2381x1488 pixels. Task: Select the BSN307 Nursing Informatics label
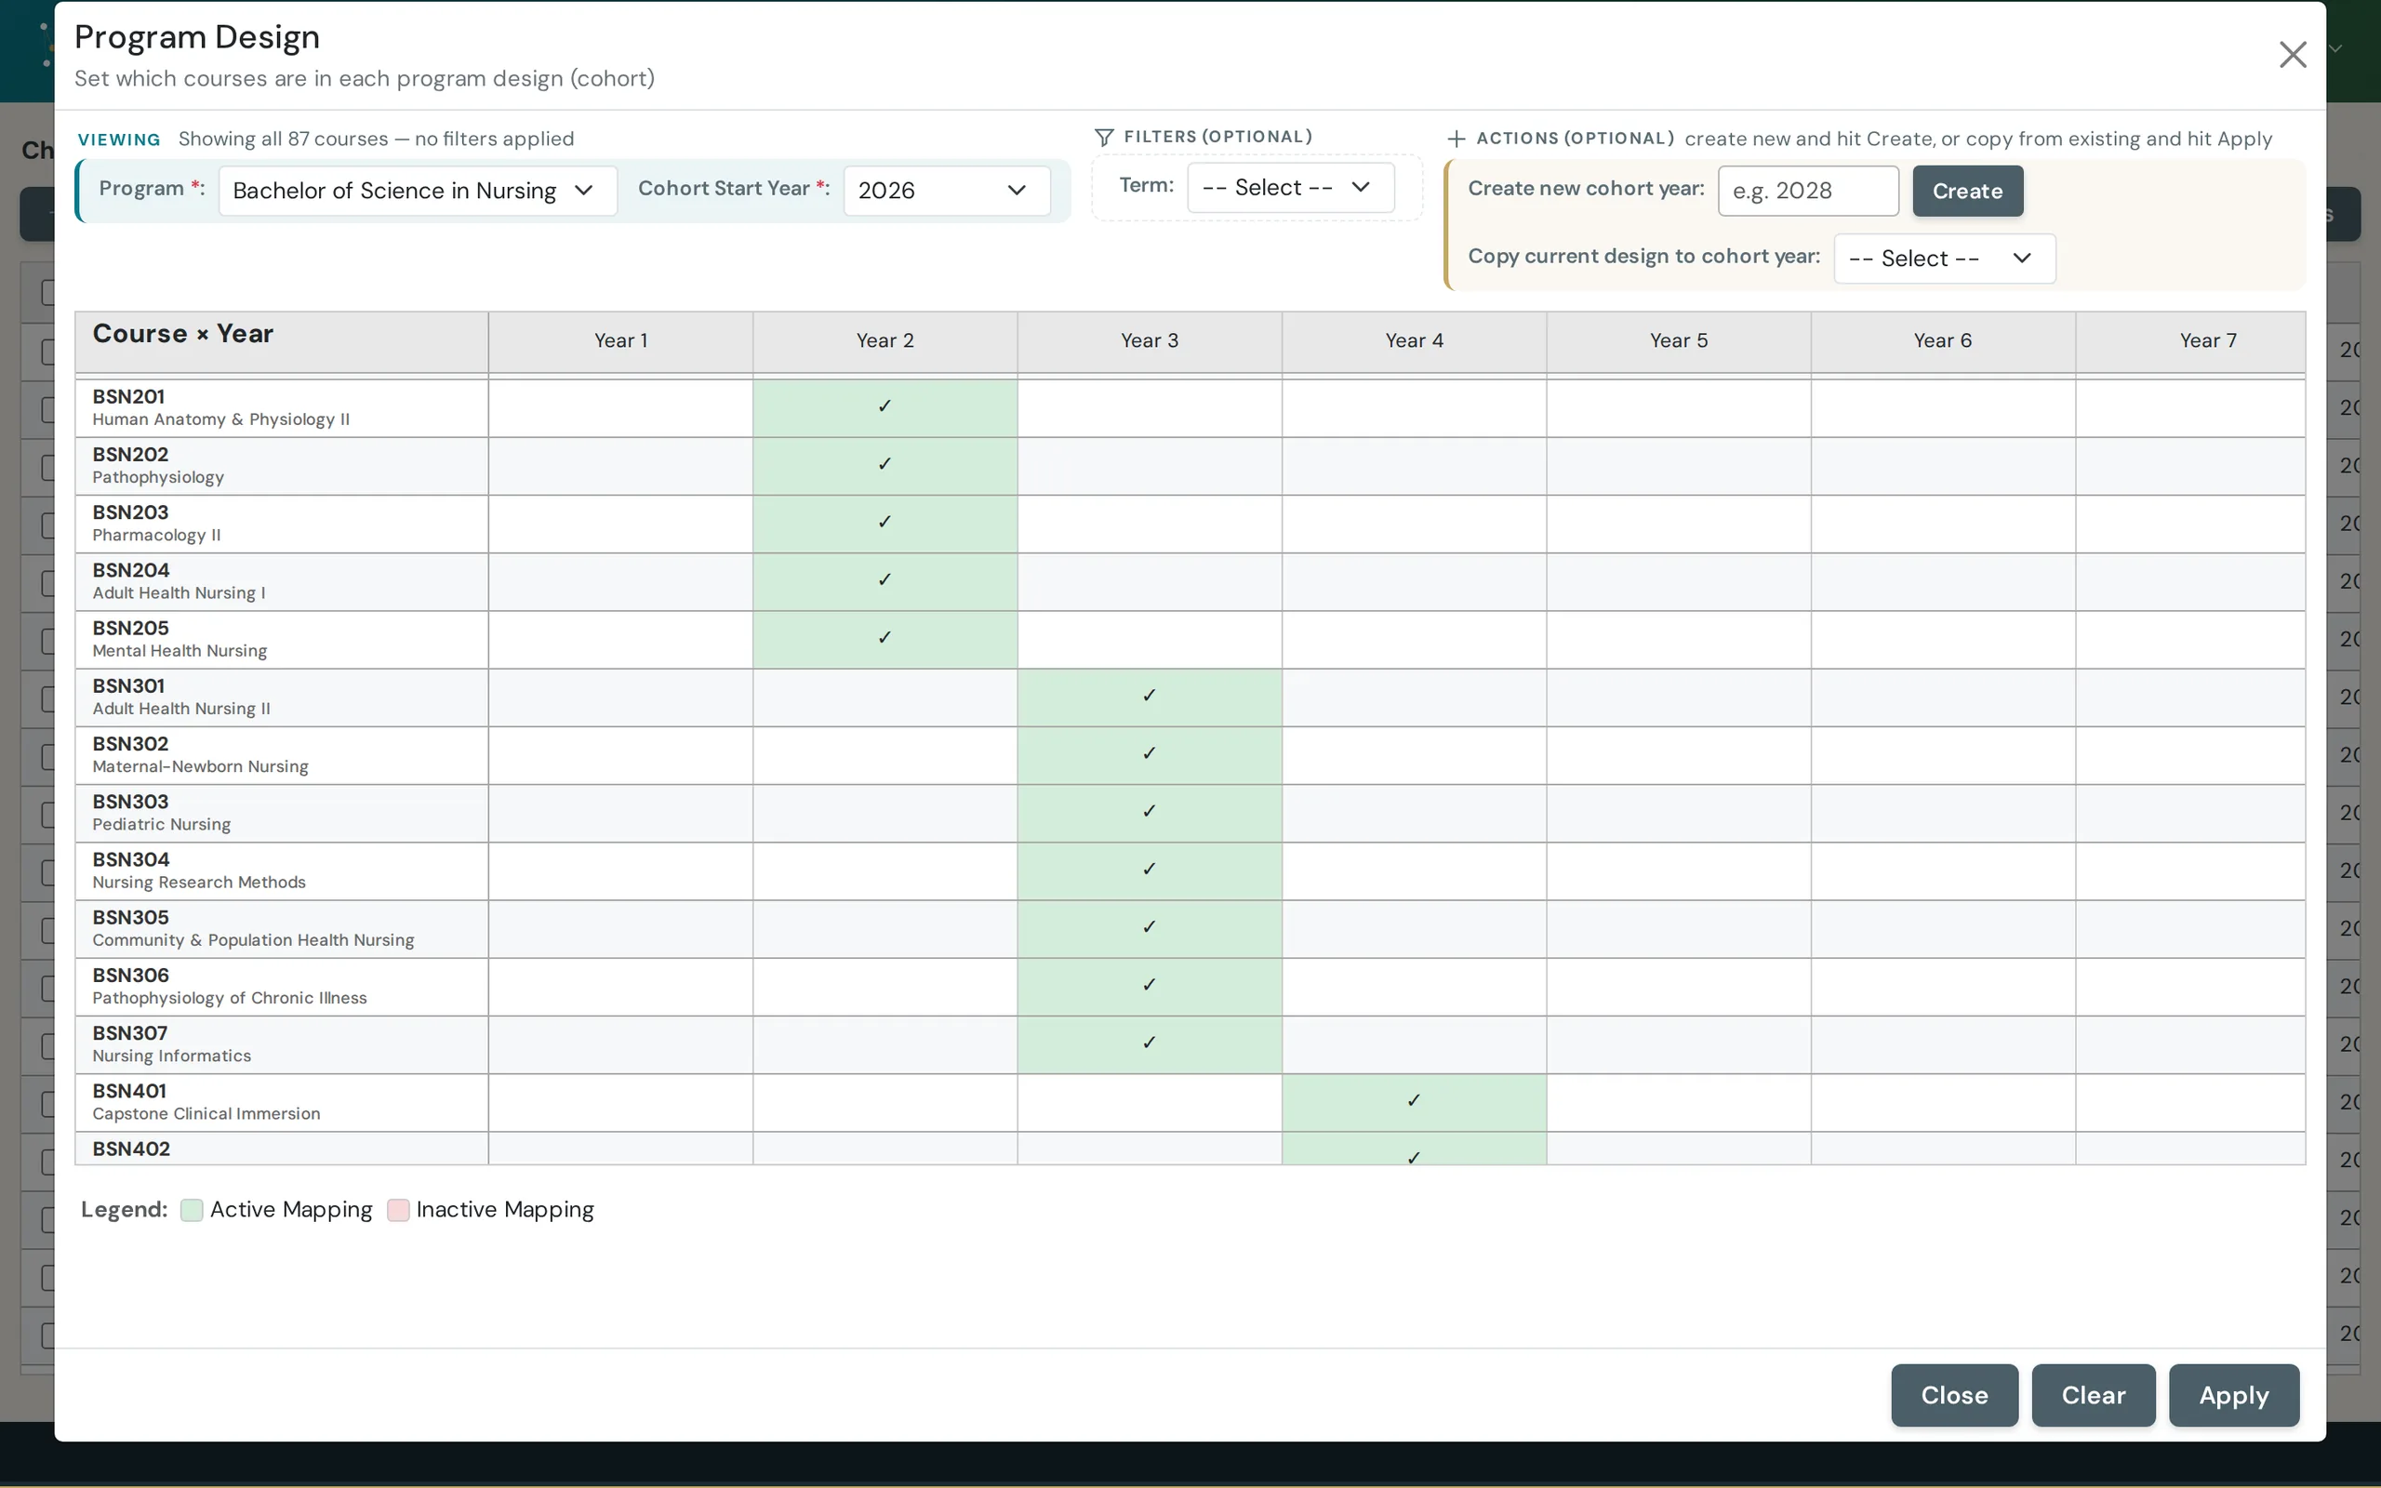(282, 1044)
